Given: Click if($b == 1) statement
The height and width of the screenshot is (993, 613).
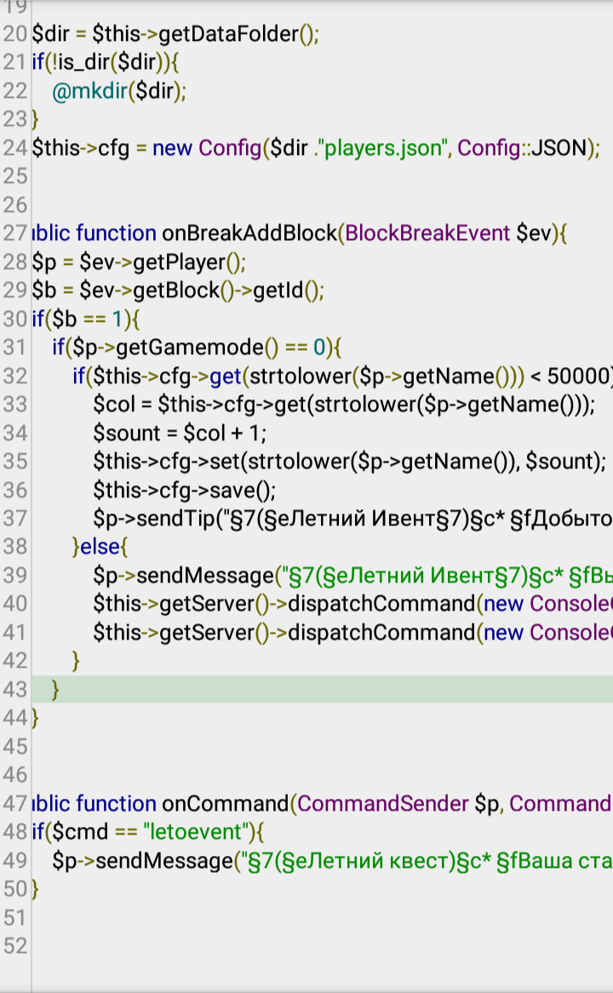Looking at the screenshot, I should pyautogui.click(x=85, y=319).
